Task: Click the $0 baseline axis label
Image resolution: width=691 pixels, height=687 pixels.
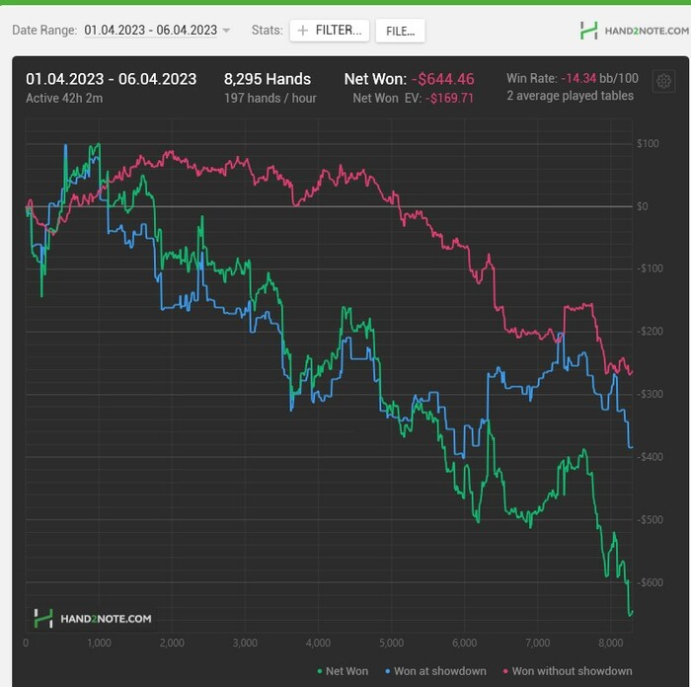Action: point(643,206)
